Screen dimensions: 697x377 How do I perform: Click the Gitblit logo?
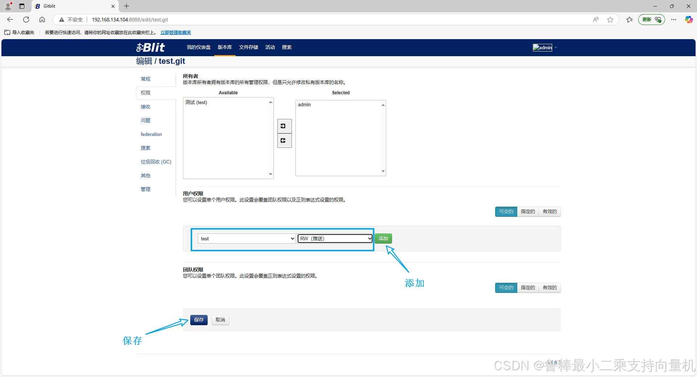click(x=150, y=47)
